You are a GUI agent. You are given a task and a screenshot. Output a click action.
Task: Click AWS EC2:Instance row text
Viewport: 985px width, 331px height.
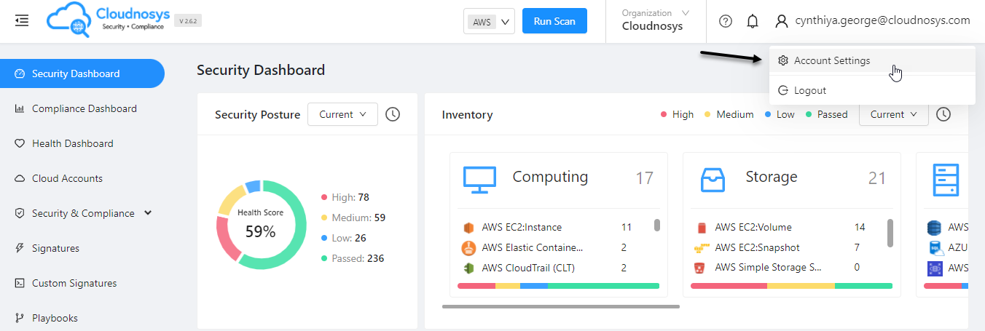[x=522, y=228]
